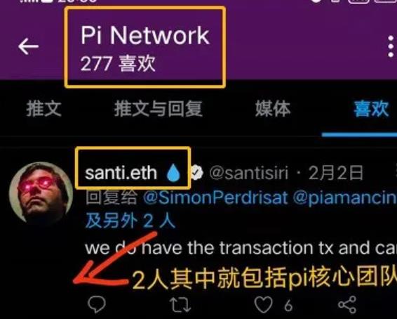This screenshot has height=319, width=397.
Task: Click the share icon under the tweet
Action: point(347,304)
